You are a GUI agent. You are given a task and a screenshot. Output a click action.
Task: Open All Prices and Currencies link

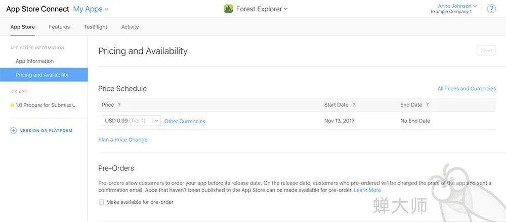[467, 89]
